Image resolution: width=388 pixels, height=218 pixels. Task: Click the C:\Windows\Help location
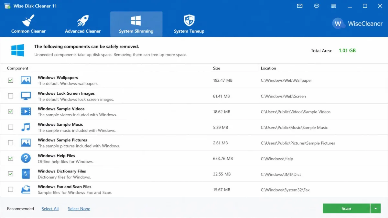tap(277, 159)
